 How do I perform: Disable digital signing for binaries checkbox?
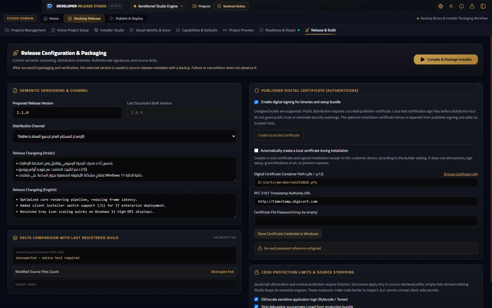pyautogui.click(x=256, y=102)
